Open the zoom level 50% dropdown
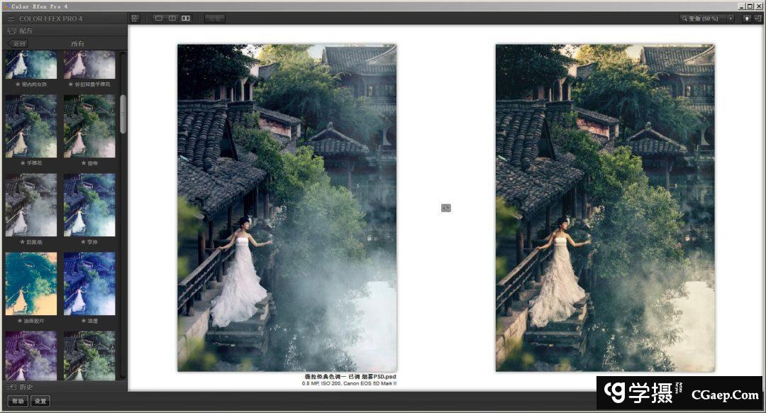This screenshot has height=413, width=766. [702, 18]
